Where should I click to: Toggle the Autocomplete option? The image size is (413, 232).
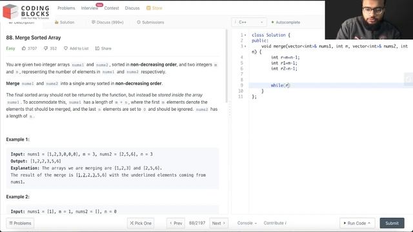pos(286,23)
